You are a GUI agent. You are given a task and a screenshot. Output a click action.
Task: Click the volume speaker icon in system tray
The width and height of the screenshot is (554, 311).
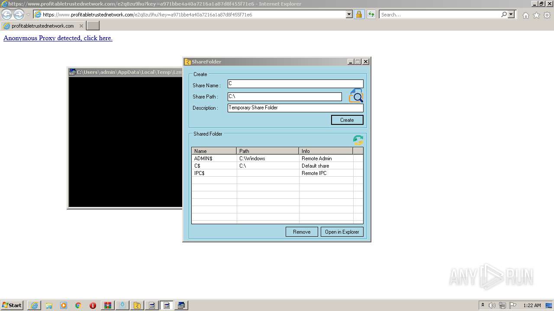point(492,305)
